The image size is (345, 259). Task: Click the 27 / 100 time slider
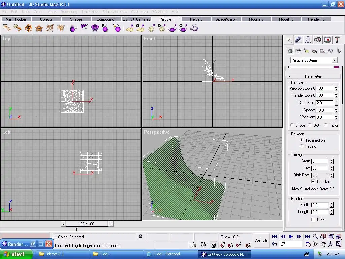[x=87, y=224]
